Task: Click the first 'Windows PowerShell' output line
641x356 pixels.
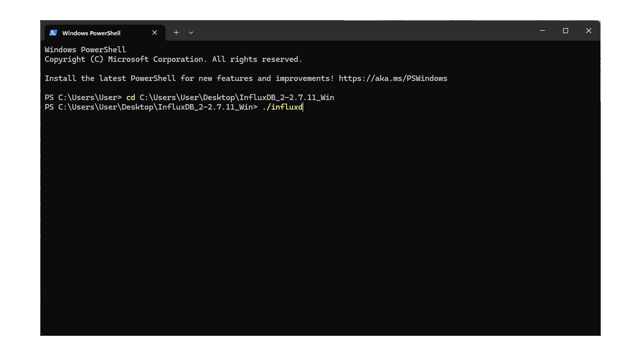Action: tap(85, 50)
